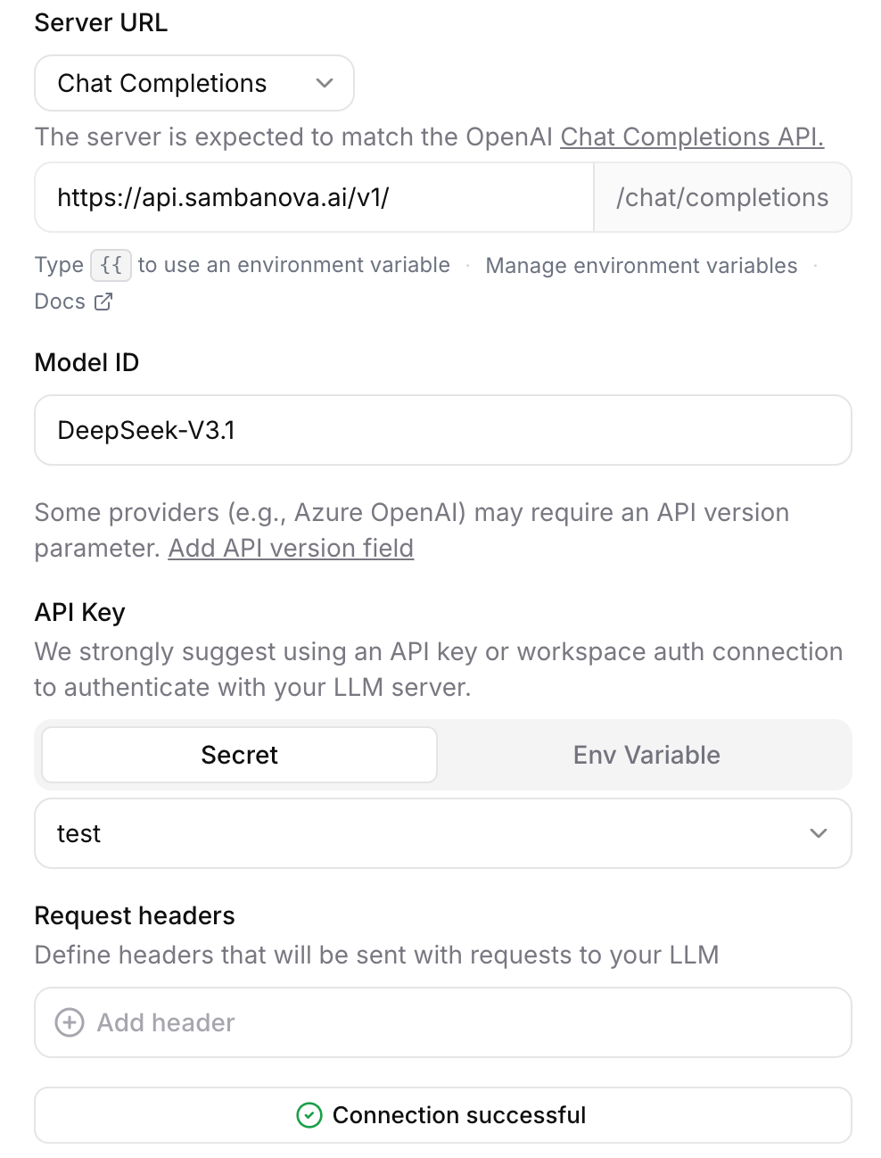This screenshot has width=881, height=1158.
Task: Click the 'to use an environment variable' hint text
Action: click(293, 265)
